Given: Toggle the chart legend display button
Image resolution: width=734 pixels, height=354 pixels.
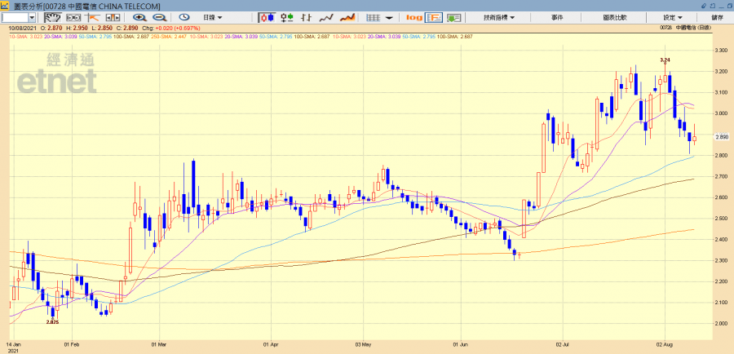Looking at the screenshot, I should pyautogui.click(x=434, y=17).
